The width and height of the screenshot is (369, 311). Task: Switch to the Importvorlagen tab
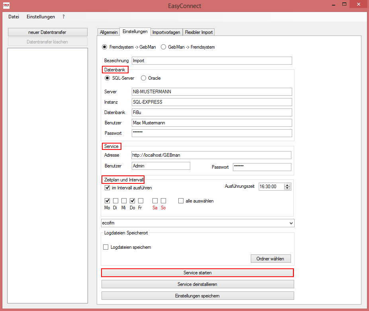tap(166, 32)
